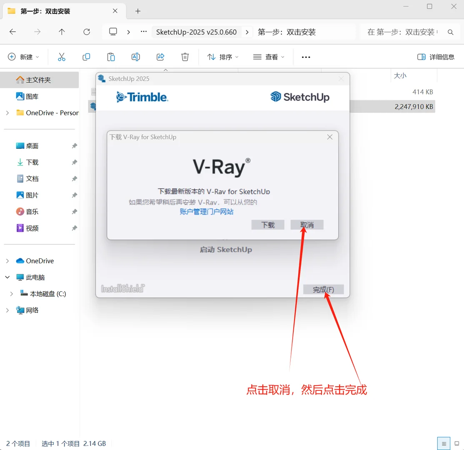Open 音乐 music in sidebar
The width and height of the screenshot is (464, 450).
pos(32,212)
